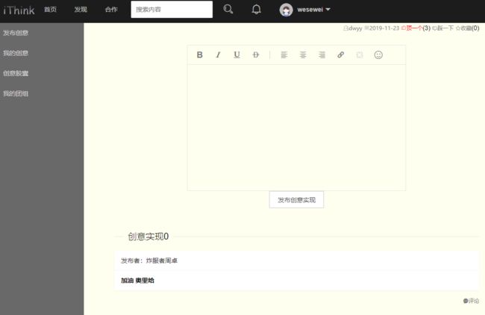The height and width of the screenshot is (315, 485).
Task: Go to the 首页 home menu
Action: (x=50, y=10)
